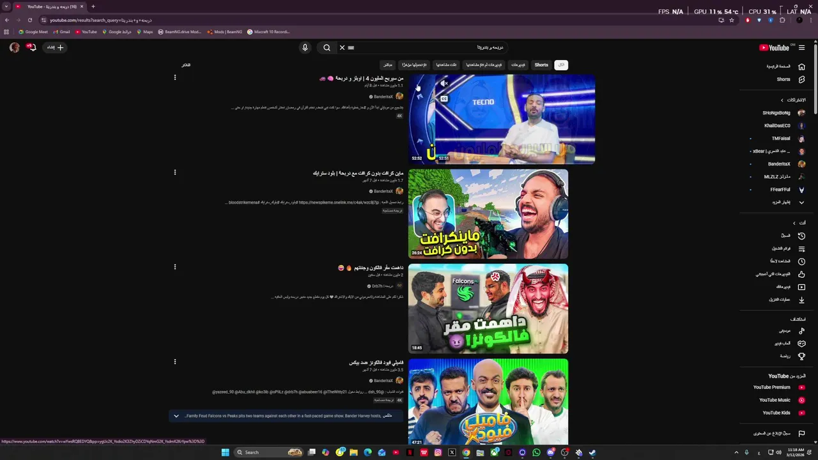This screenshot has width=818, height=460.
Task: Open the notifications bell
Action: (31, 47)
